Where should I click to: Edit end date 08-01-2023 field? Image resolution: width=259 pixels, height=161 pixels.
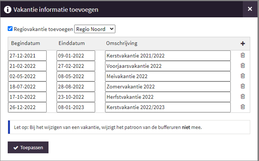tap(76, 107)
